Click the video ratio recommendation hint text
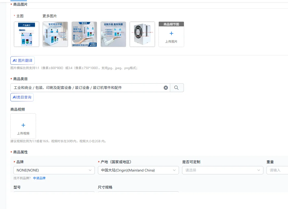The image size is (288, 209). click(x=59, y=141)
